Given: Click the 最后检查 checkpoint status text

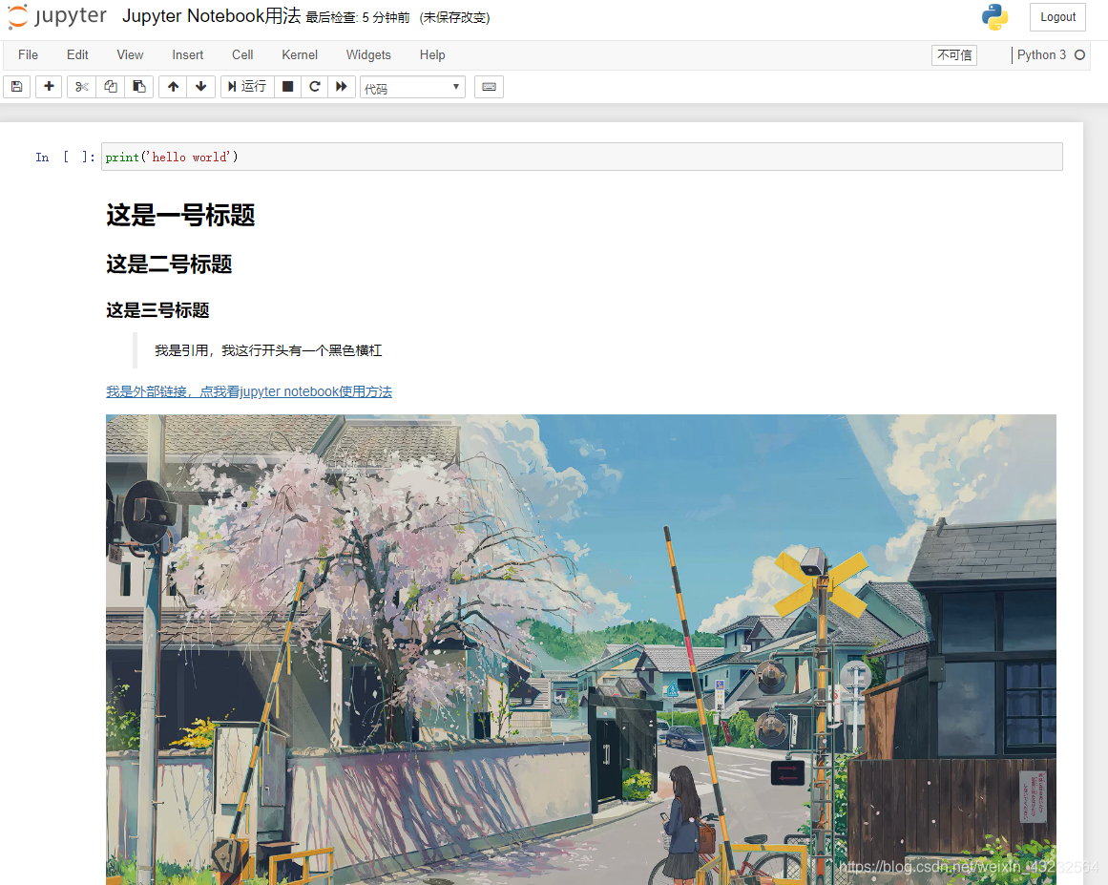Looking at the screenshot, I should pyautogui.click(x=358, y=18).
